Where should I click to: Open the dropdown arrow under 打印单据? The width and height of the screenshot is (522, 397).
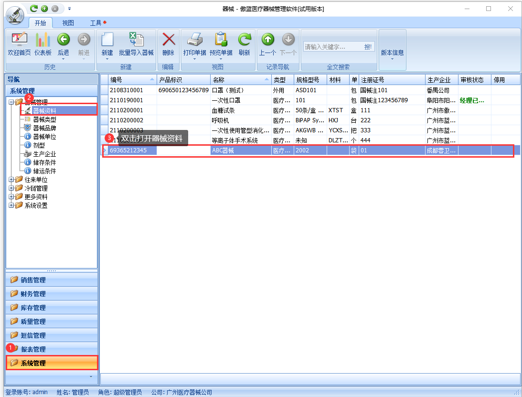[x=195, y=59]
